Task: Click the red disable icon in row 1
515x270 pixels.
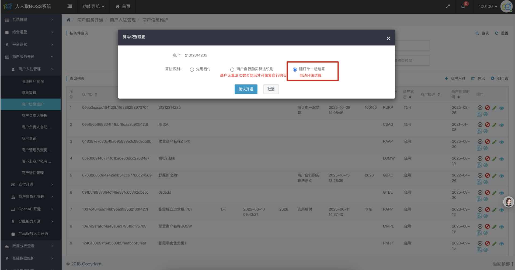Action: click(x=487, y=108)
